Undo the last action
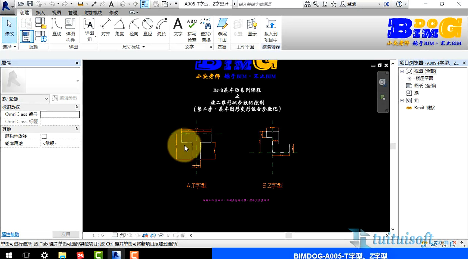This screenshot has height=259, width=468. [52, 4]
